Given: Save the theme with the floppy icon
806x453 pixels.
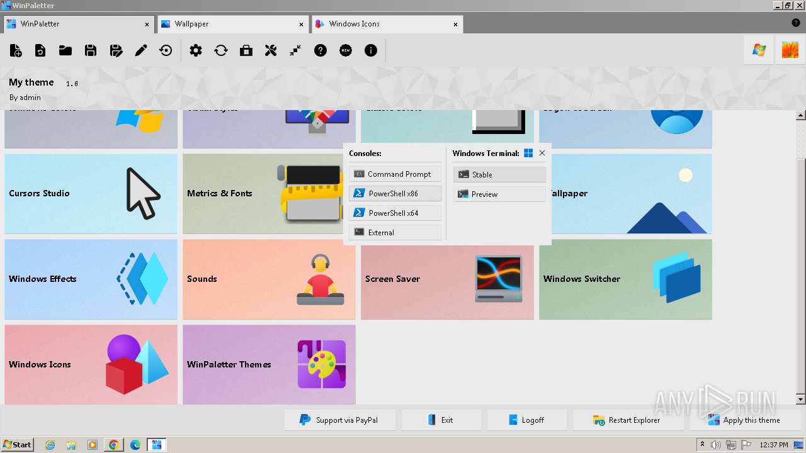Looking at the screenshot, I should point(91,50).
